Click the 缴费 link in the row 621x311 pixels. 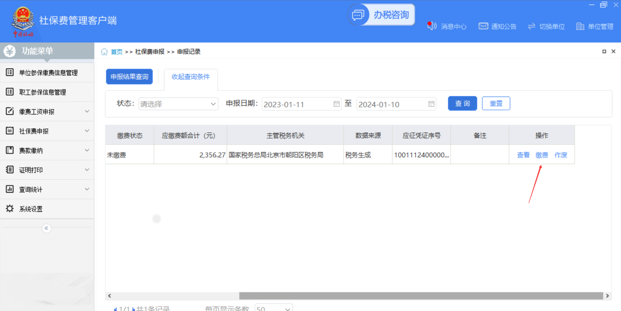[542, 155]
